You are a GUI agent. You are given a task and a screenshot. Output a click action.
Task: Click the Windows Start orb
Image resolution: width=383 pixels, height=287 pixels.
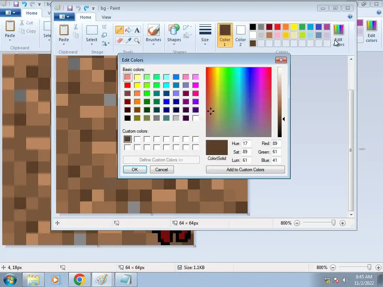click(10, 280)
